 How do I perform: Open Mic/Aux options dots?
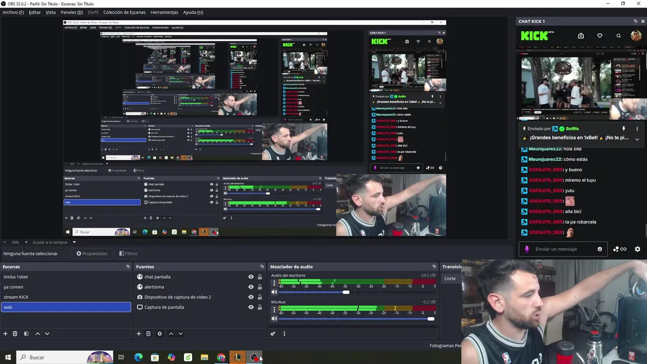click(274, 309)
